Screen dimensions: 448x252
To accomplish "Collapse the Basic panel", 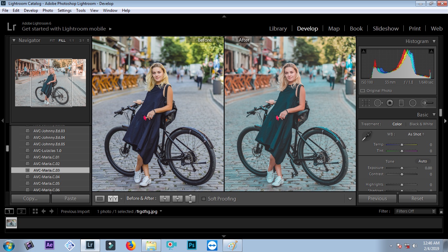I will pyautogui.click(x=434, y=115).
